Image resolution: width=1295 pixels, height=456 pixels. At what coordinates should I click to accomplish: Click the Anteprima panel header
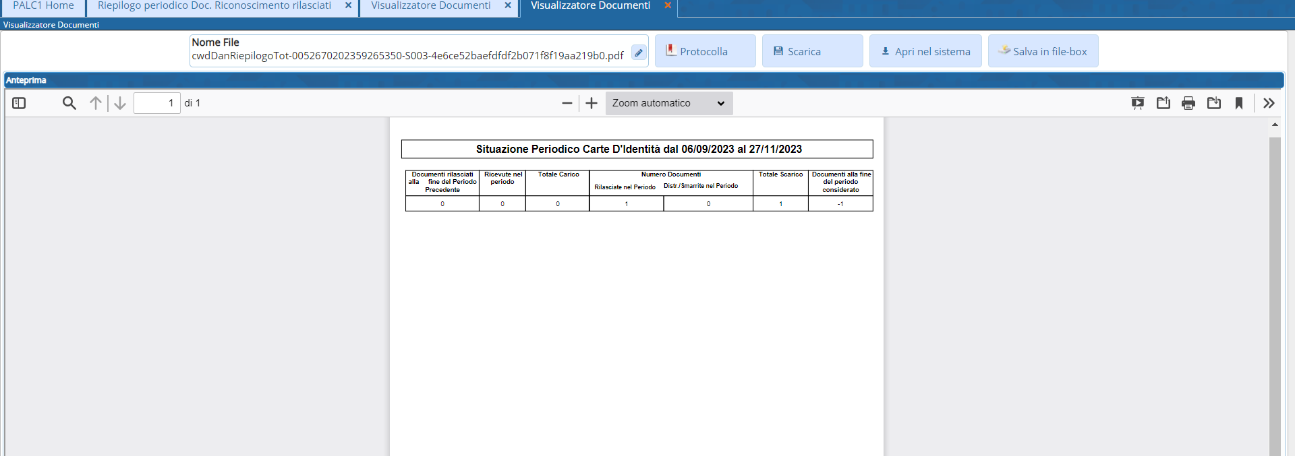[643, 80]
